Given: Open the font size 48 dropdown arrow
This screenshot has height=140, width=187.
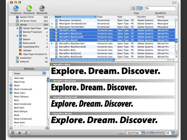Looking at the screenshot, I should pos(173,133).
